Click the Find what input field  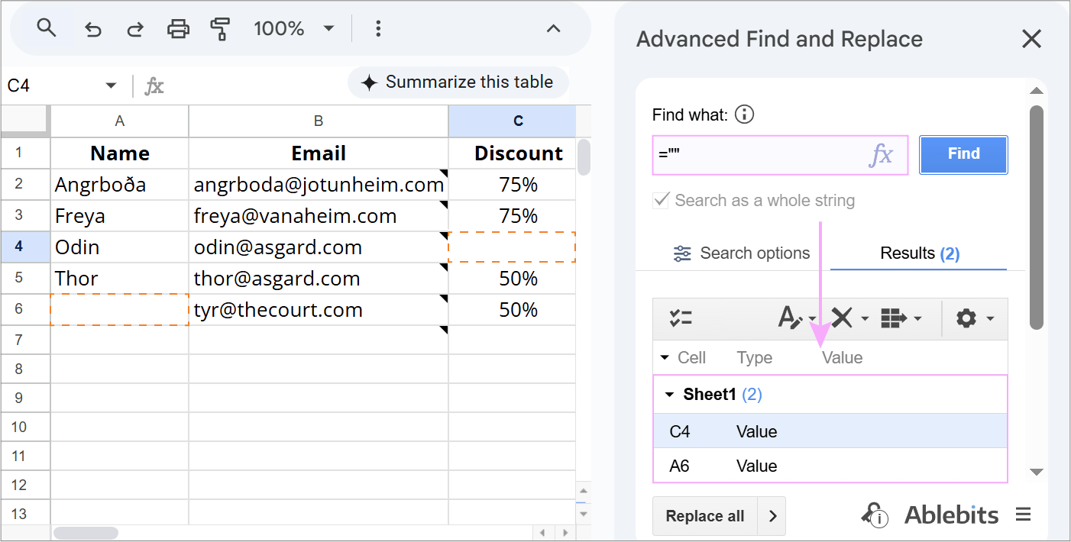(760, 155)
